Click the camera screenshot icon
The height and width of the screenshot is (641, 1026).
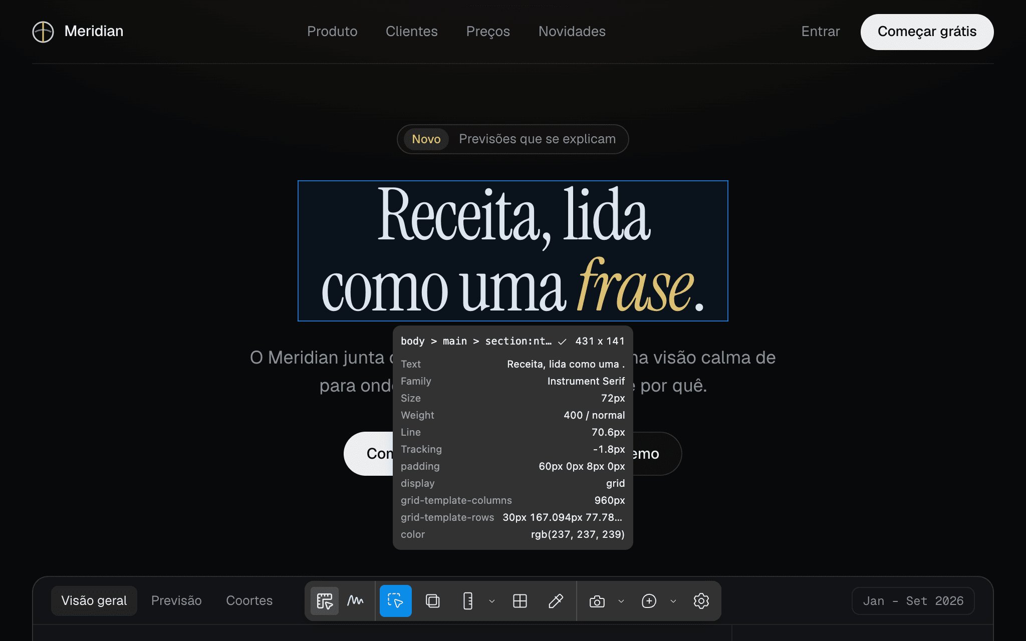tap(597, 601)
